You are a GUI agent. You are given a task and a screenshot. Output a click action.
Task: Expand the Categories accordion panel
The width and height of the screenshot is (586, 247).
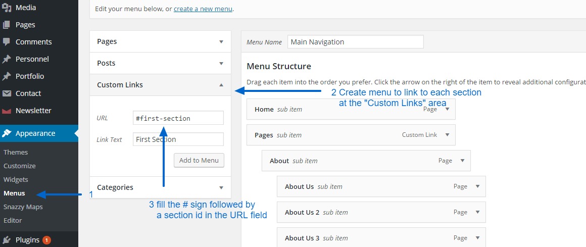221,188
